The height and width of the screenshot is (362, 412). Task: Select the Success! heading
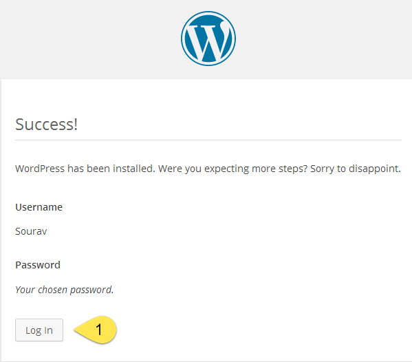[x=46, y=125]
